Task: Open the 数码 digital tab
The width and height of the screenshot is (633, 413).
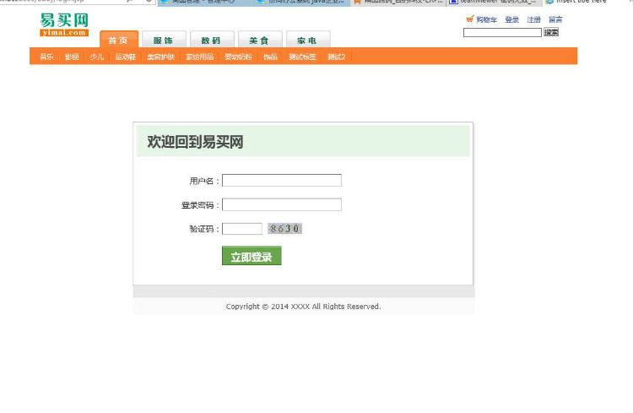Action: [x=212, y=40]
